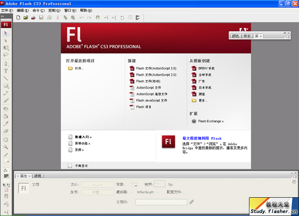This screenshot has width=299, height=216.
Task: Click the Open folder toolbar icon
Action: pos(26,18)
